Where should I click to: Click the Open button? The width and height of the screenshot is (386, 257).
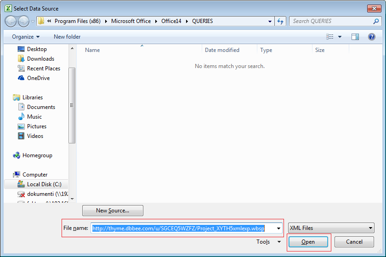tap(308, 242)
